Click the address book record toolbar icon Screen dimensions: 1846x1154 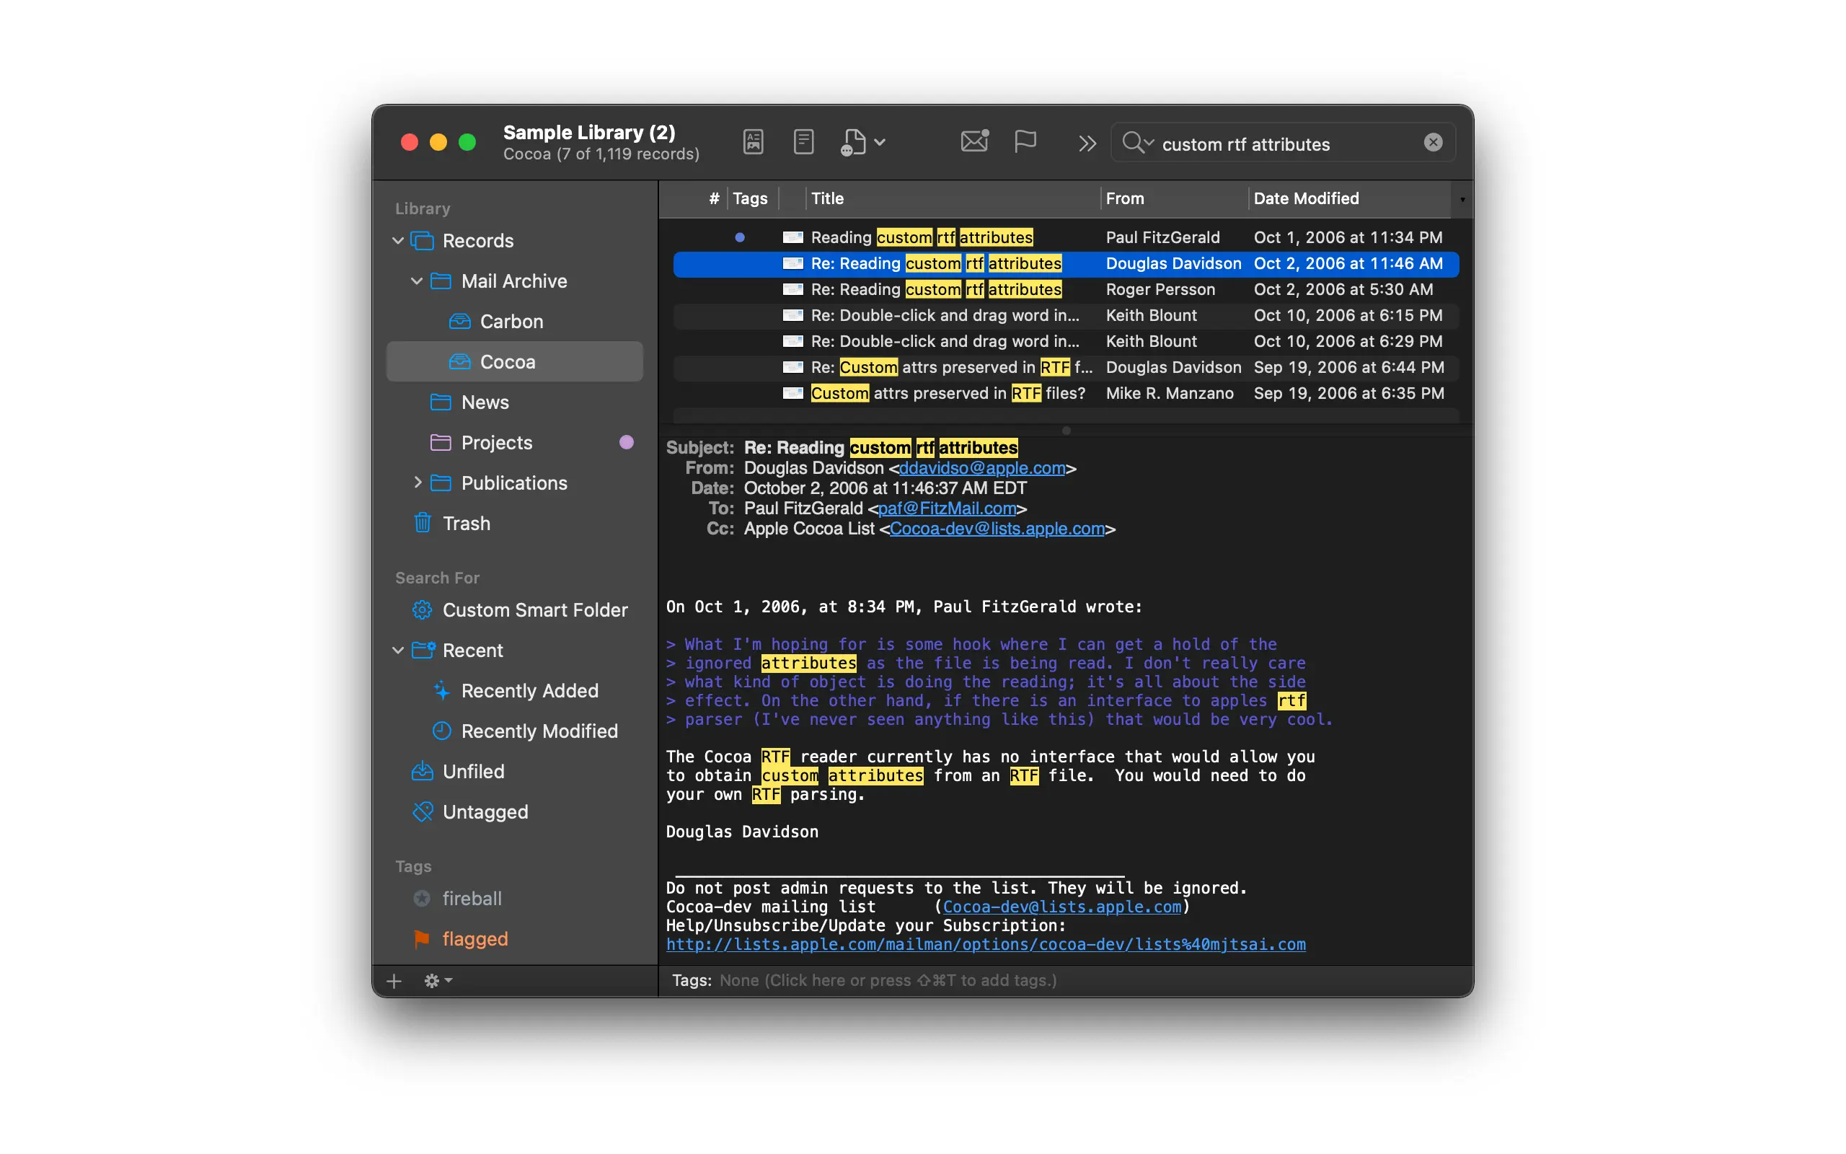click(x=753, y=142)
